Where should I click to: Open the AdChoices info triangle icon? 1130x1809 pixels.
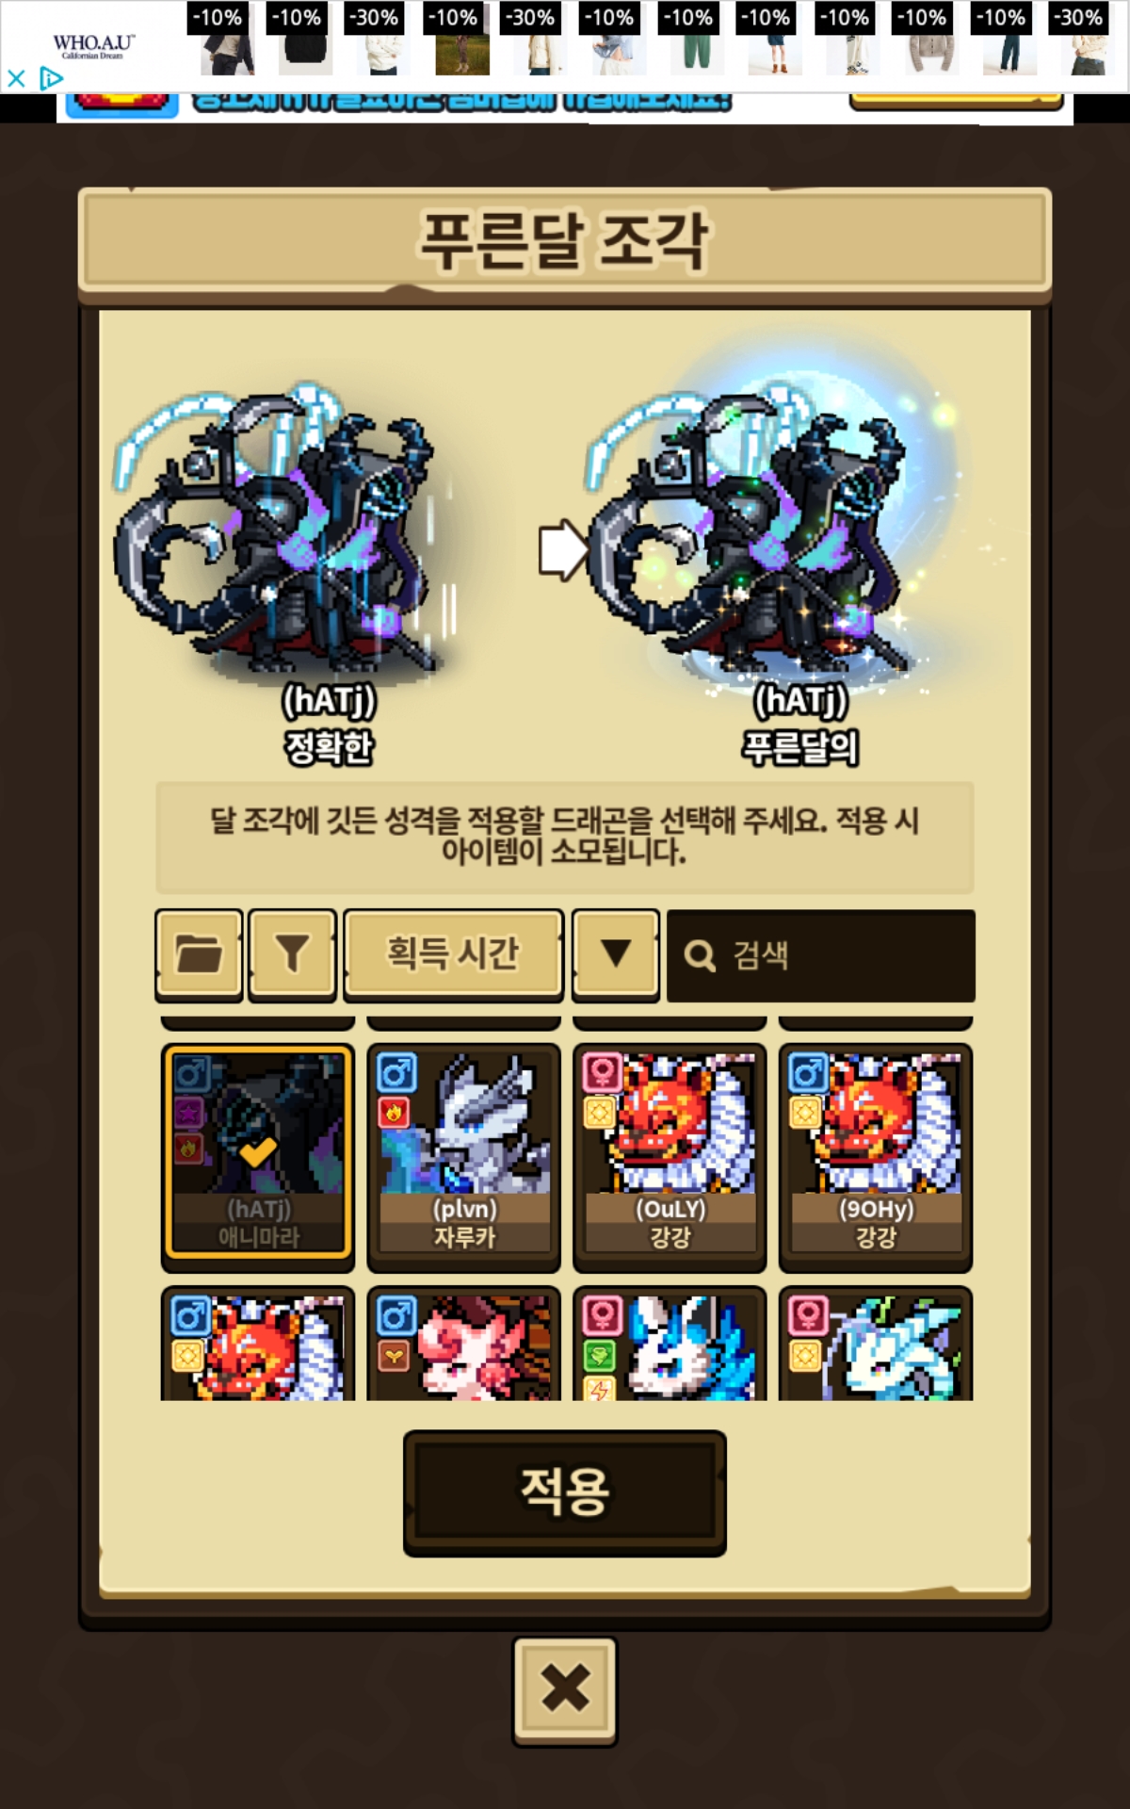click(x=51, y=78)
